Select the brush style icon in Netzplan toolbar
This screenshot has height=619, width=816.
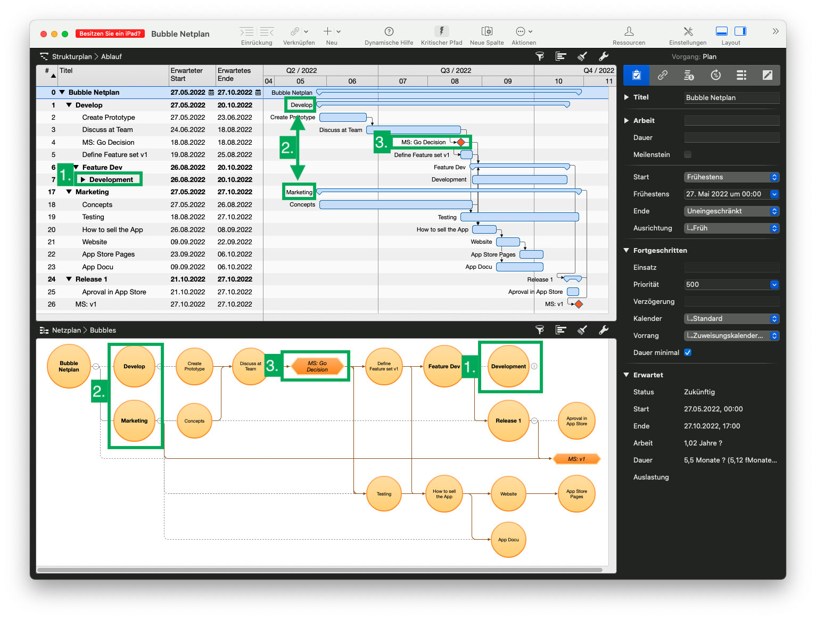click(x=582, y=330)
